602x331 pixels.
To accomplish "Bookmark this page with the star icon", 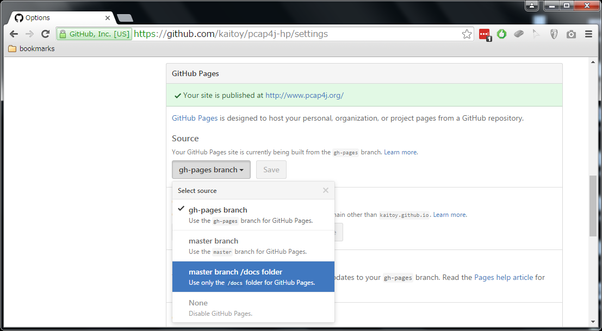I will (467, 34).
